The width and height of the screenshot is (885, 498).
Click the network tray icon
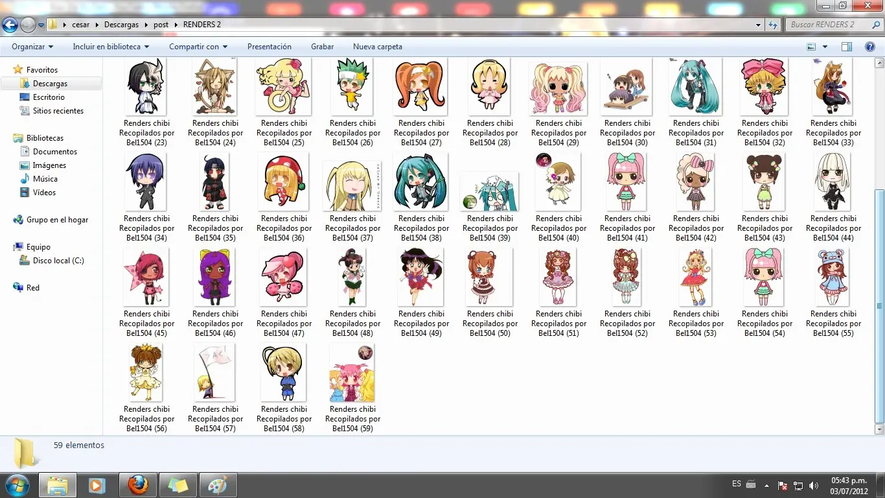click(x=798, y=486)
